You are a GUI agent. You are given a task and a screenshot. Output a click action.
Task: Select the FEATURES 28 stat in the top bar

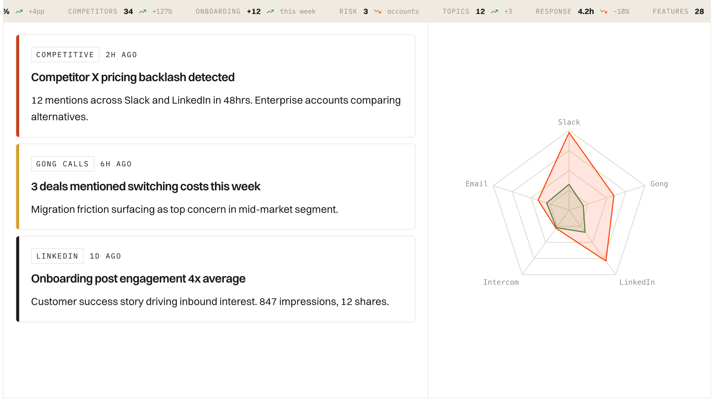pyautogui.click(x=678, y=11)
